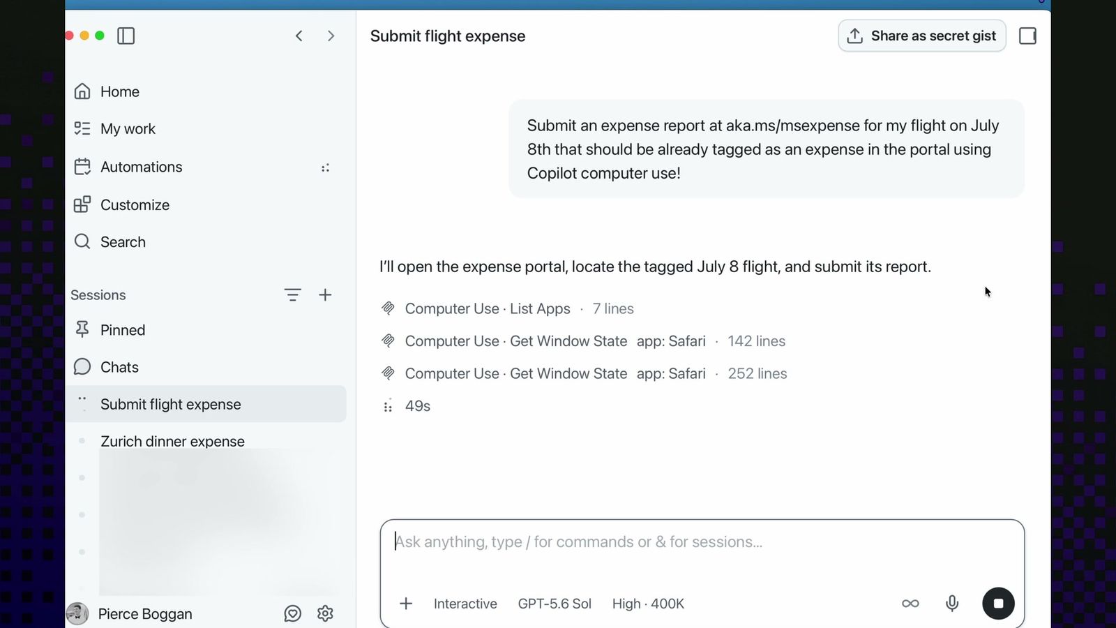Click the Automations status dots icon
Viewport: 1116px width, 628px height.
[325, 167]
